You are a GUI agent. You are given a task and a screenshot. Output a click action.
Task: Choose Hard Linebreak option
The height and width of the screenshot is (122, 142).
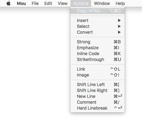click(97, 108)
